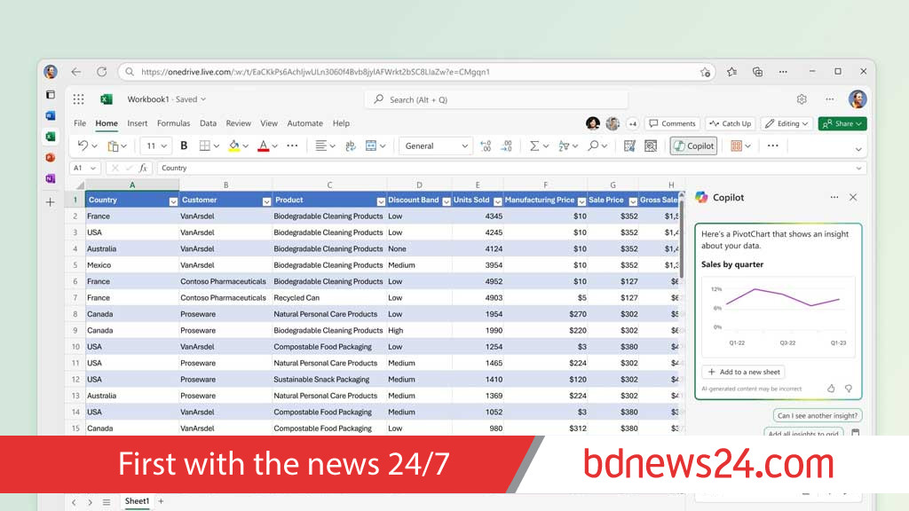
Task: Open the File menu
Action: (80, 123)
